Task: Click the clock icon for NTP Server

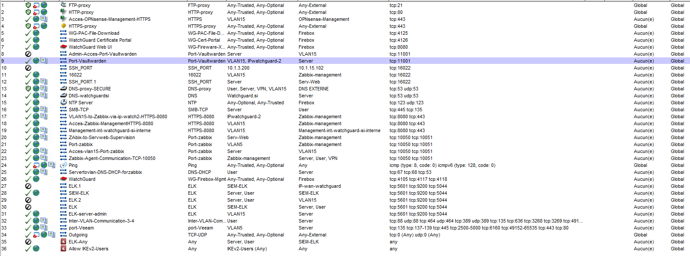Action: click(64, 103)
